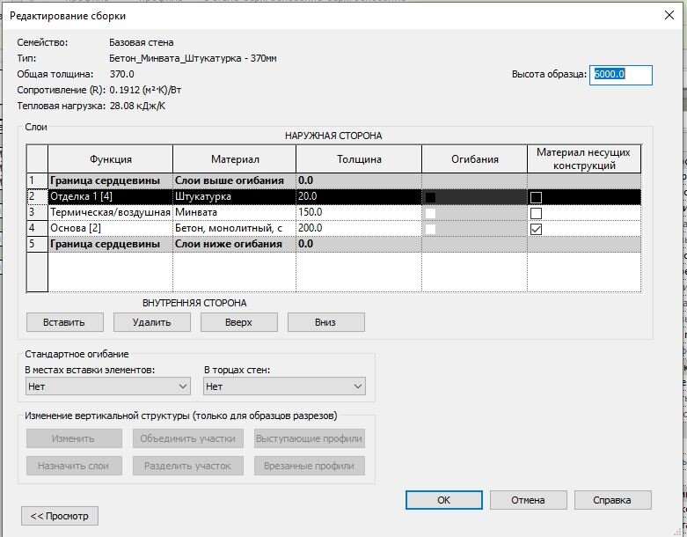Click the Высота образца input field
Viewport: 687px width, 537px height.
coord(620,75)
